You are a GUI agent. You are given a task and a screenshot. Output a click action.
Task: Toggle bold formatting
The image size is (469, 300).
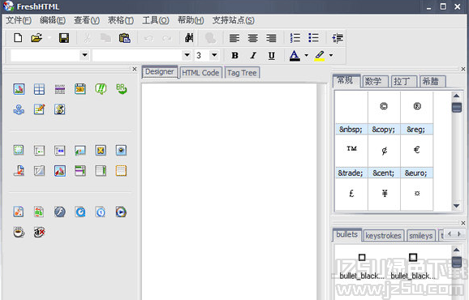pyautogui.click(x=234, y=55)
